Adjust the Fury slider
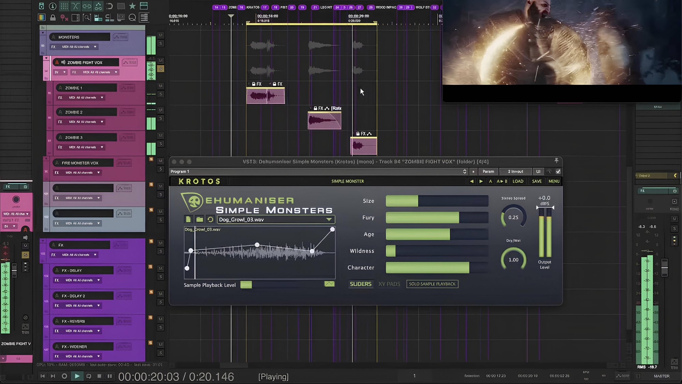The height and width of the screenshot is (384, 682). (x=437, y=218)
